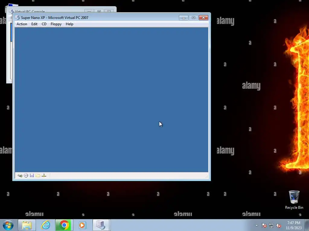309x231 pixels.
Task: Show hidden system tray icons
Action: point(256,225)
